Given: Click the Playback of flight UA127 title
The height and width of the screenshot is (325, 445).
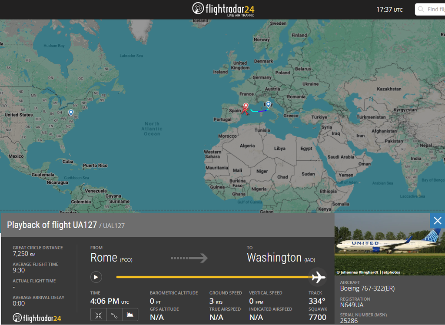Looking at the screenshot, I should click(x=52, y=225).
